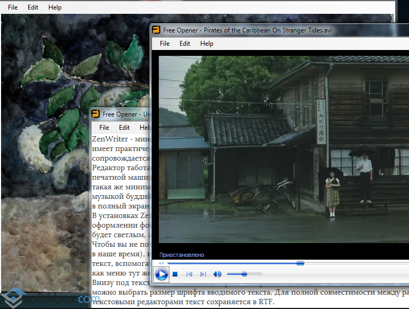Viewport: 409px width, 309px height.
Task: Open Help menu of the background image window
Action: pos(55,7)
